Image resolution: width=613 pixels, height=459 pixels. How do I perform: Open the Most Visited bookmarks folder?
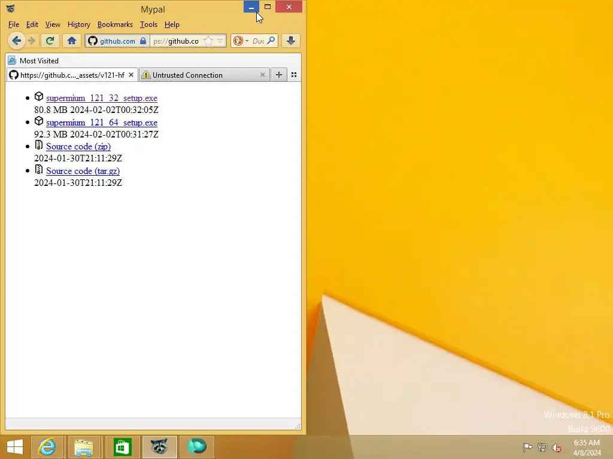point(34,61)
